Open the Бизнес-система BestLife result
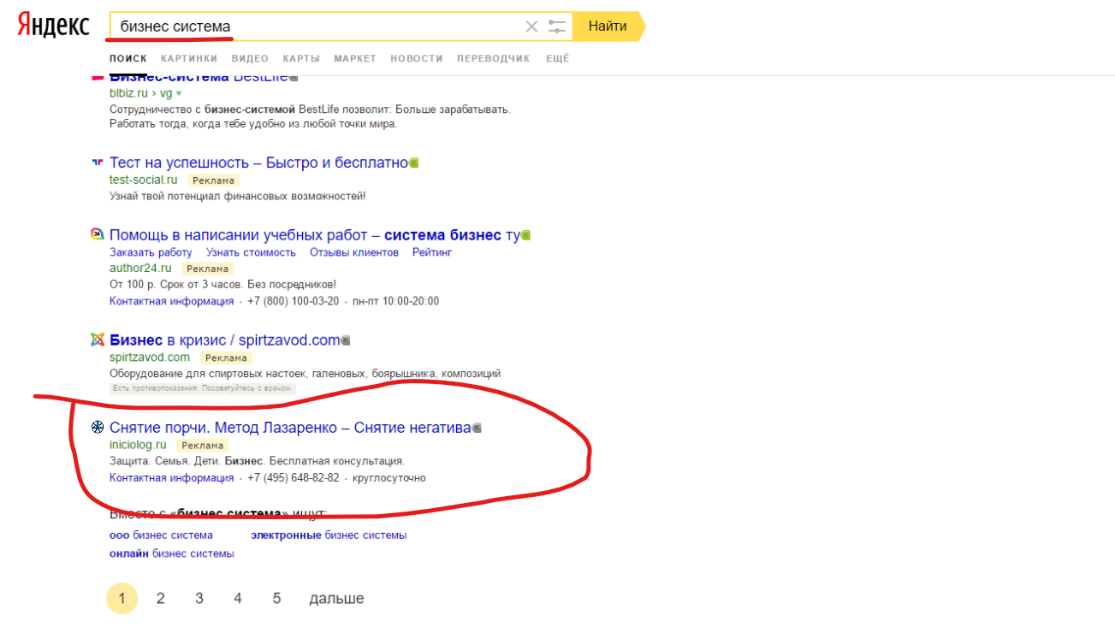 199,78
